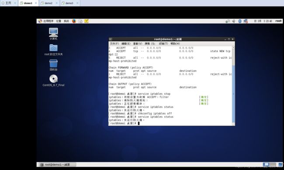Launch Firefox from the top panel
284x170 pixels.
(x=74, y=21)
